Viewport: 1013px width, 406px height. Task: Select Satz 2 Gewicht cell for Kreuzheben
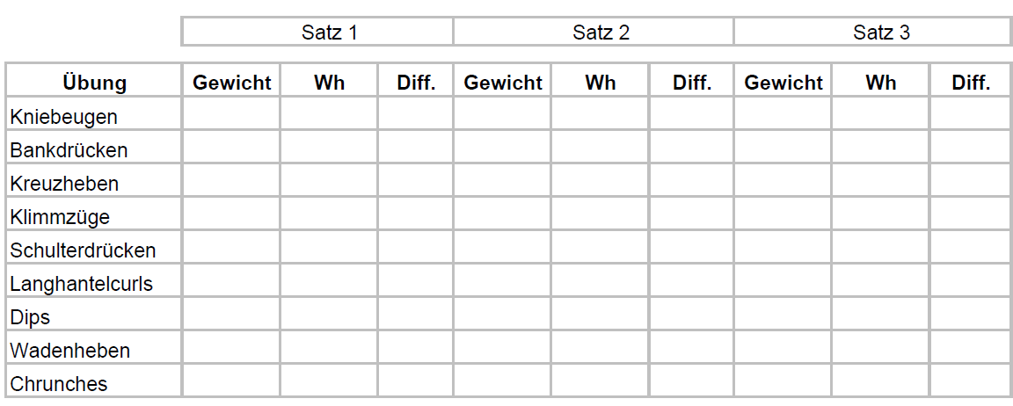[503, 183]
